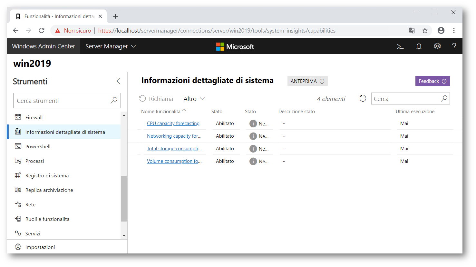
Task: Click the purple Feedback button
Action: pos(432,81)
